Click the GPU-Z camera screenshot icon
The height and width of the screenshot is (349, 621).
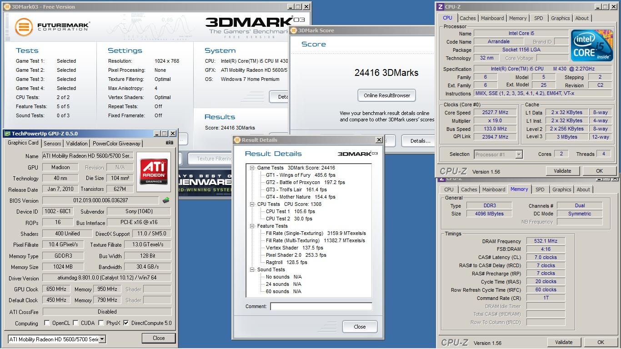tap(169, 143)
